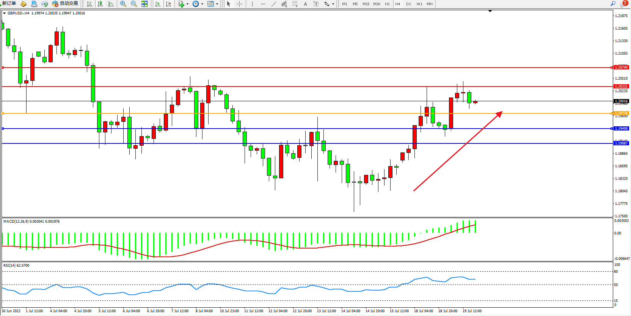This screenshot has width=631, height=316.
Task: Toggle candlestick chart mode
Action: click(100, 4)
